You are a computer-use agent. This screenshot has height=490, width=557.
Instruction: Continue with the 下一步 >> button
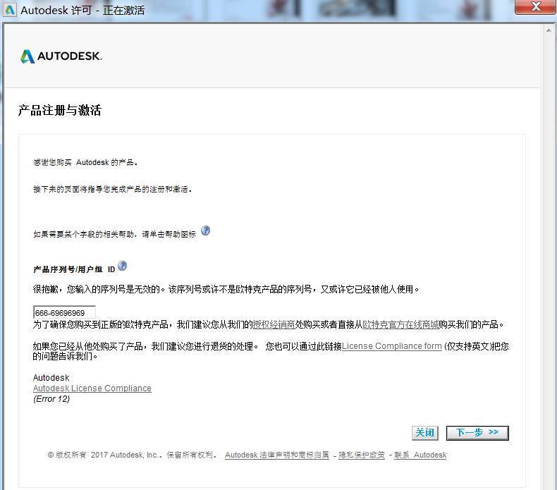(x=477, y=433)
